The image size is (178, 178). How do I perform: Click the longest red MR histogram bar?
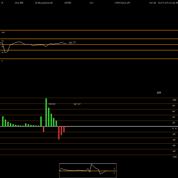pos(59,133)
